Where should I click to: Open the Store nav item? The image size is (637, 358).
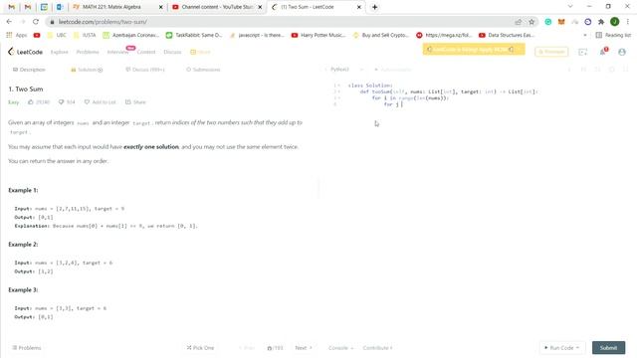coord(200,52)
